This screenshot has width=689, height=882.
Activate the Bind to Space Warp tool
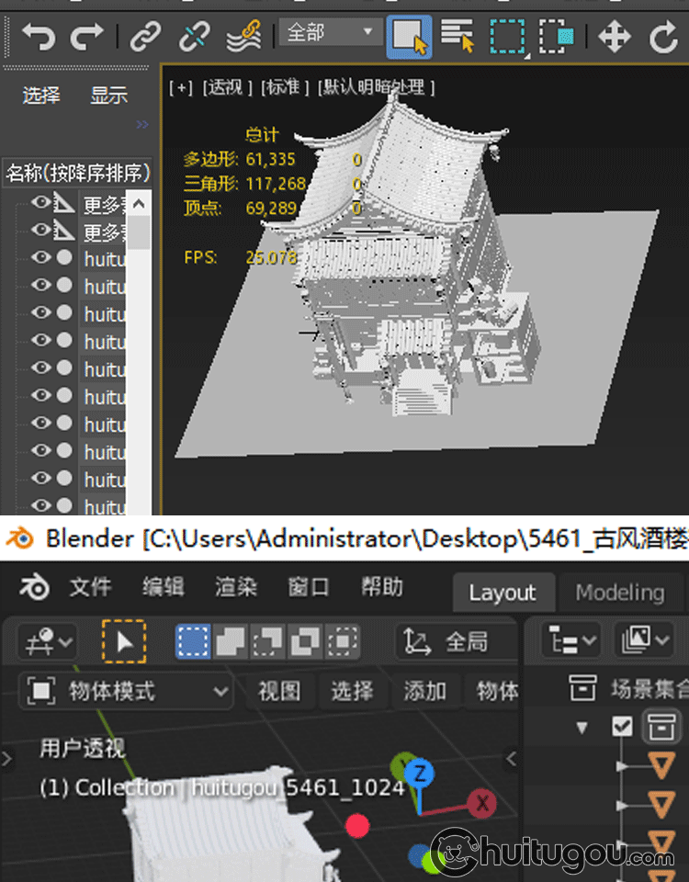coord(243,37)
